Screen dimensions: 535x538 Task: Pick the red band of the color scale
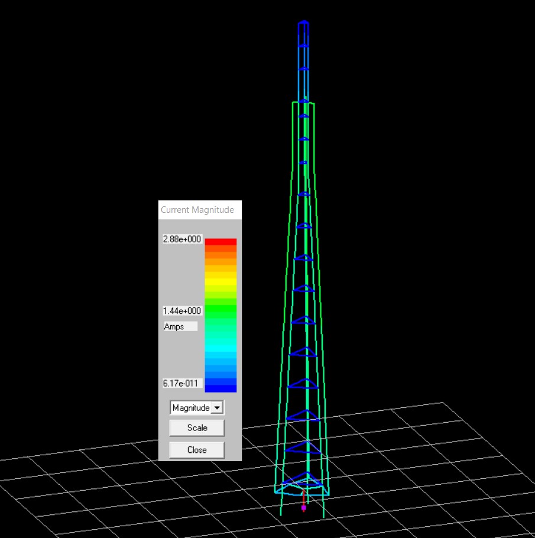pos(221,242)
